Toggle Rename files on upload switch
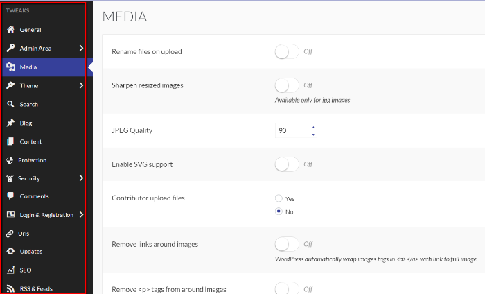 click(287, 52)
